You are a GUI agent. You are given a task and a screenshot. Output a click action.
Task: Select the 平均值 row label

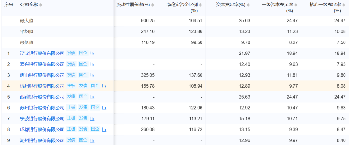[27, 31]
